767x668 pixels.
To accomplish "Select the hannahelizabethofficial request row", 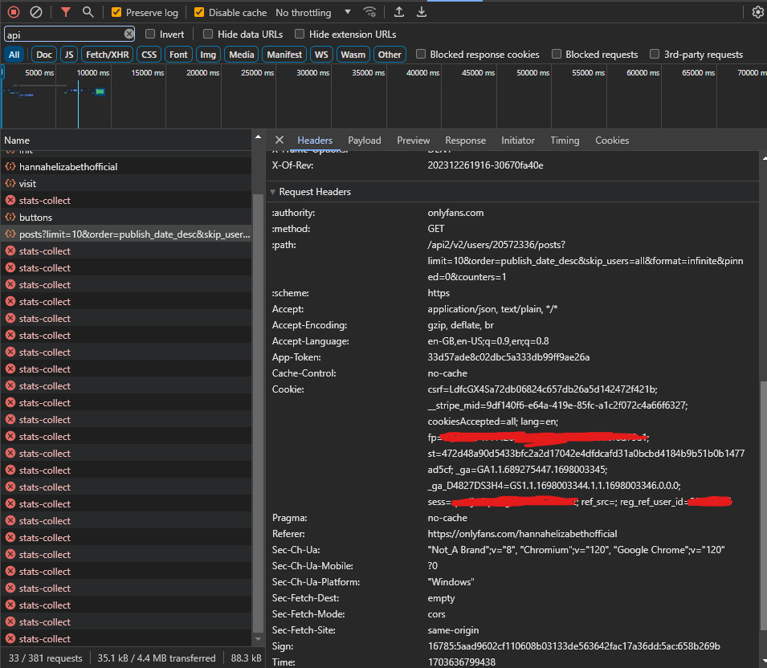I will pos(68,167).
